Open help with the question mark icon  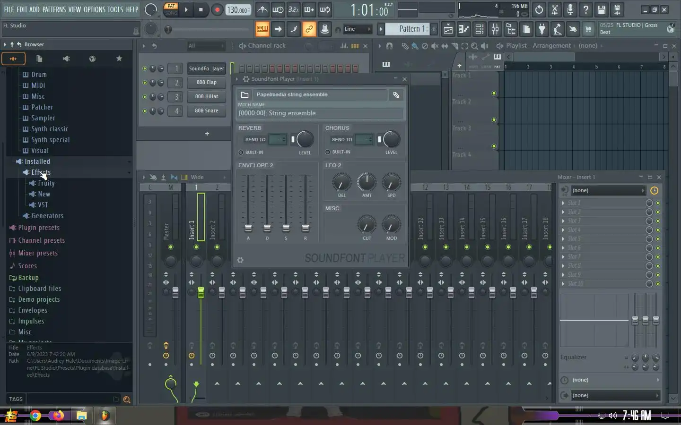pos(586,9)
